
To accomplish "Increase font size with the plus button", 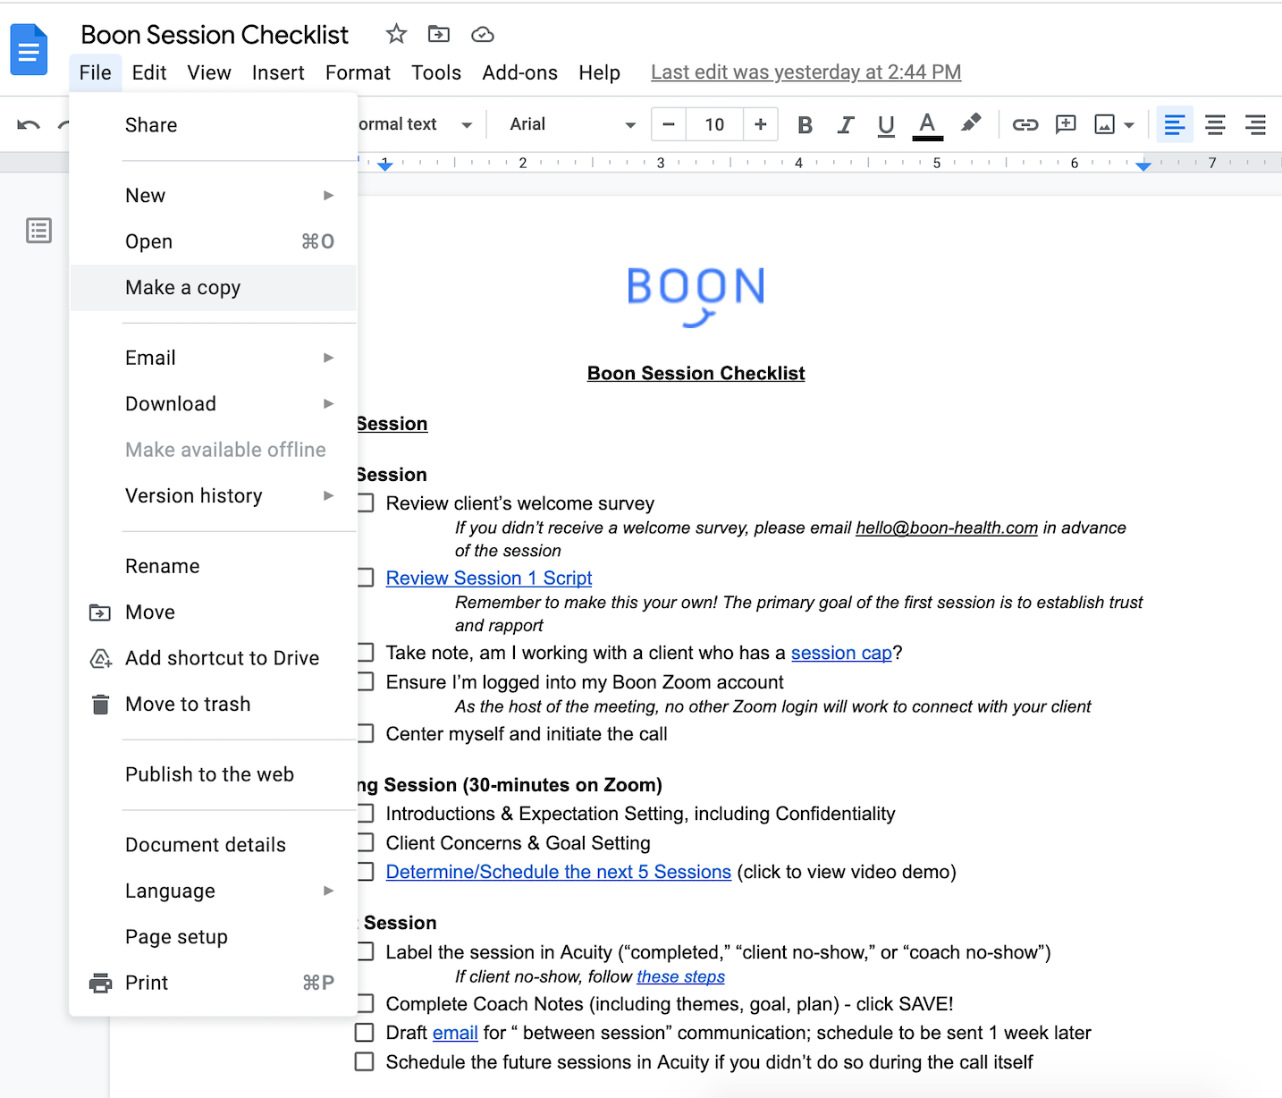I will tap(761, 124).
